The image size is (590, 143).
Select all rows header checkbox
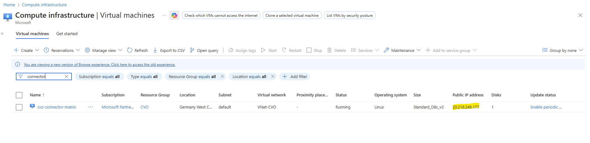coord(19,95)
